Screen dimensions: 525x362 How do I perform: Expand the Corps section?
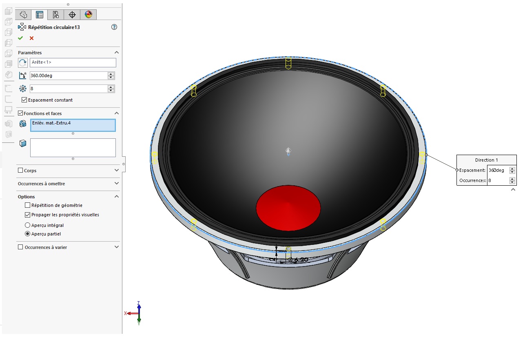click(x=117, y=171)
